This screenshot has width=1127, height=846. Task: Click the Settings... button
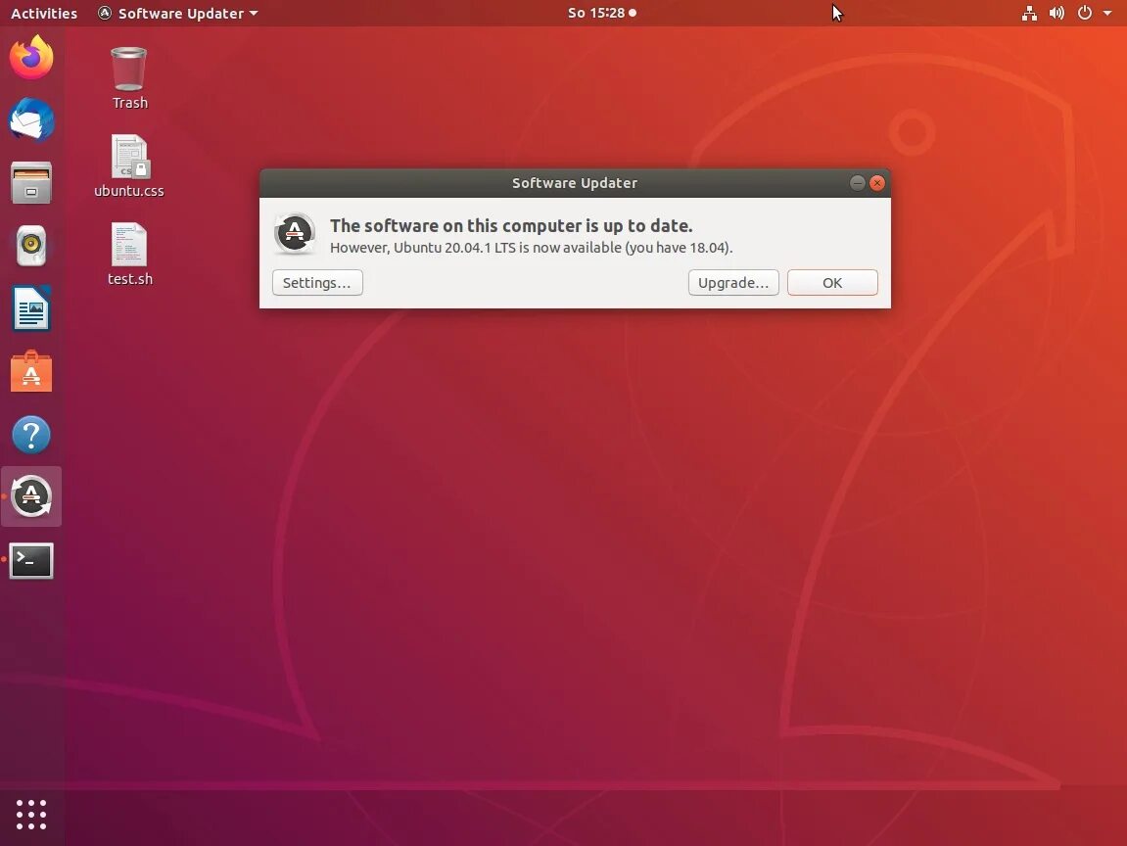[317, 282]
